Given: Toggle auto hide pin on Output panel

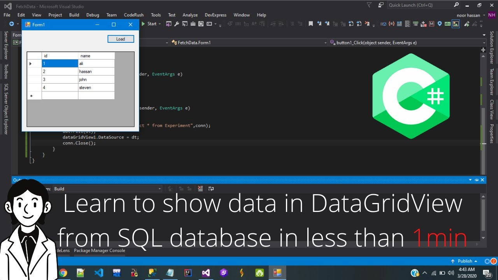Looking at the screenshot, I should [476, 180].
